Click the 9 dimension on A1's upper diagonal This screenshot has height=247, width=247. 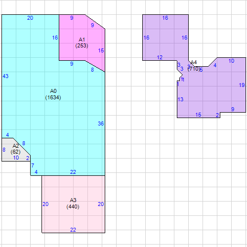click(92, 25)
